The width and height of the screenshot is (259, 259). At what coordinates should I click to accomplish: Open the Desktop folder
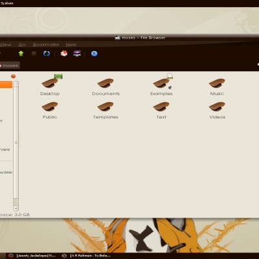click(50, 87)
